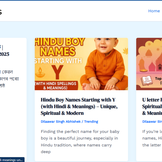Open the U letter article title link
Screen dimensions: 162x162
152,106
